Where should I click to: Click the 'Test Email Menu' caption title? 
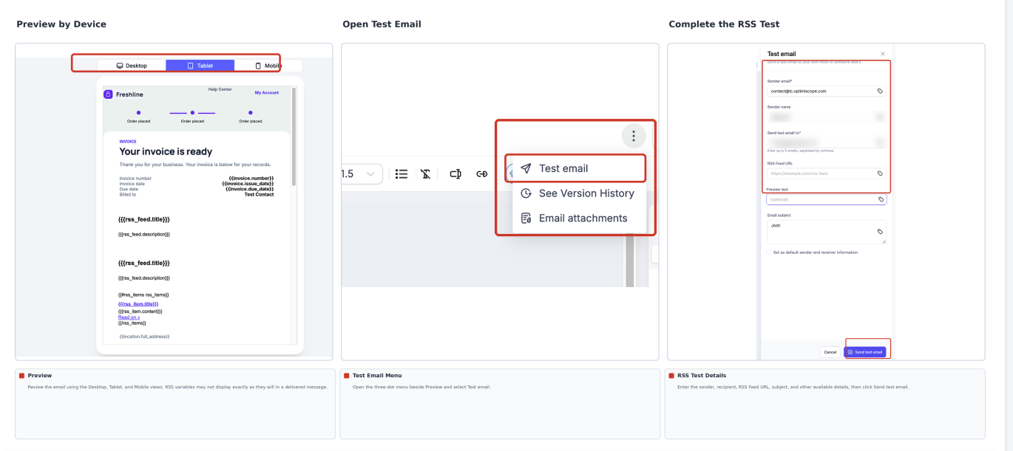pyautogui.click(x=377, y=376)
